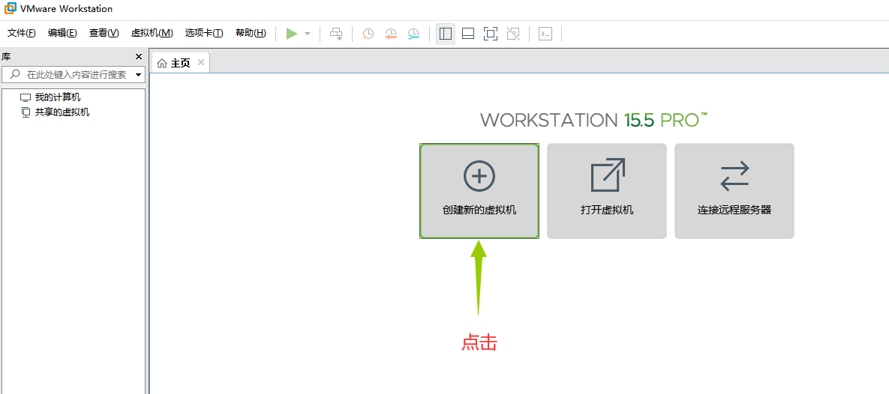This screenshot has height=394, width=889.
Task: Switch to the 主页 tab
Action: (180, 63)
